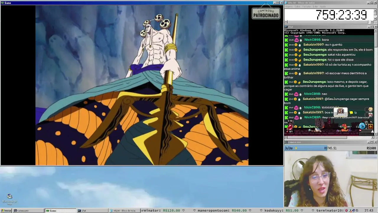Image resolution: width=378 pixels, height=213 pixels.
Task: Click the kodokuyy R$1.00 ticker entry
Action: (x=281, y=211)
